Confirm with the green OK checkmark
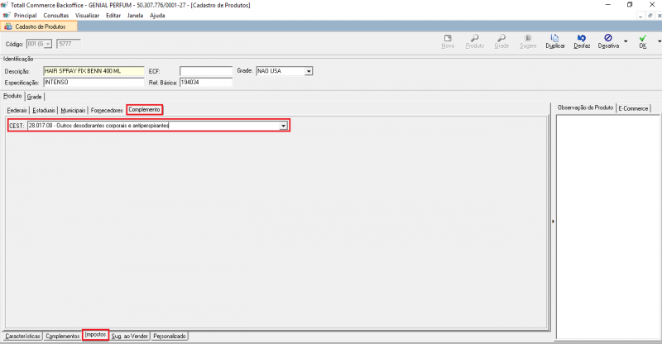The width and height of the screenshot is (662, 344). [642, 41]
